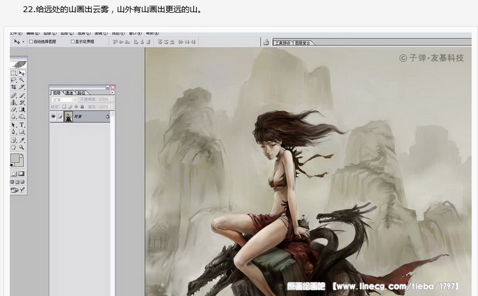
Task: Toggle lock transparent pixels in Layers palette
Action: click(x=64, y=107)
